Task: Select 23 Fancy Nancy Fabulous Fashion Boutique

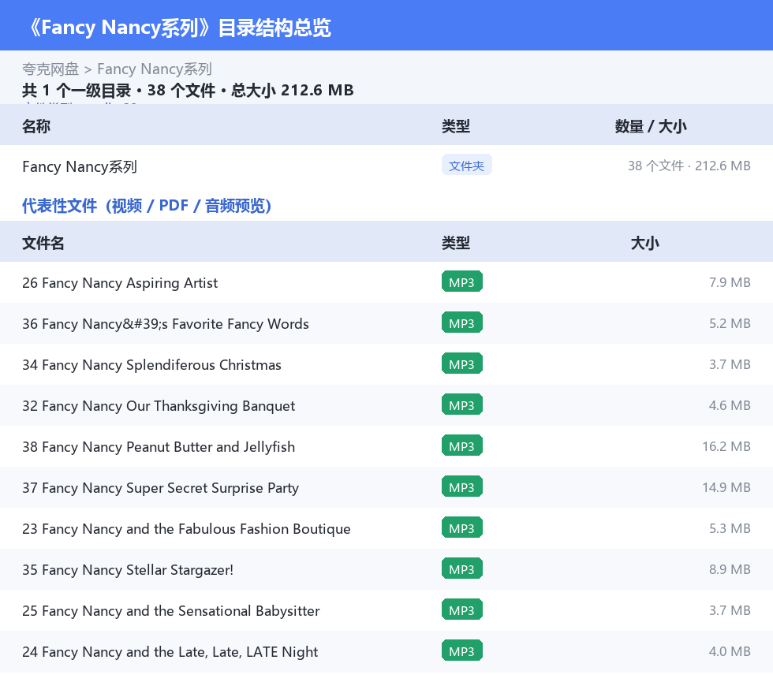Action: (186, 528)
